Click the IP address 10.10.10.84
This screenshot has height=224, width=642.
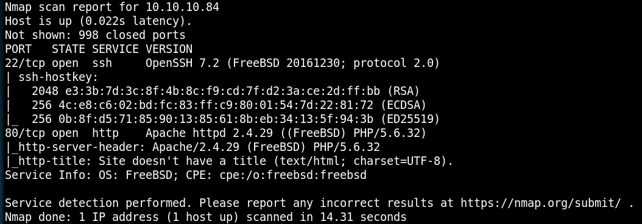tap(183, 7)
